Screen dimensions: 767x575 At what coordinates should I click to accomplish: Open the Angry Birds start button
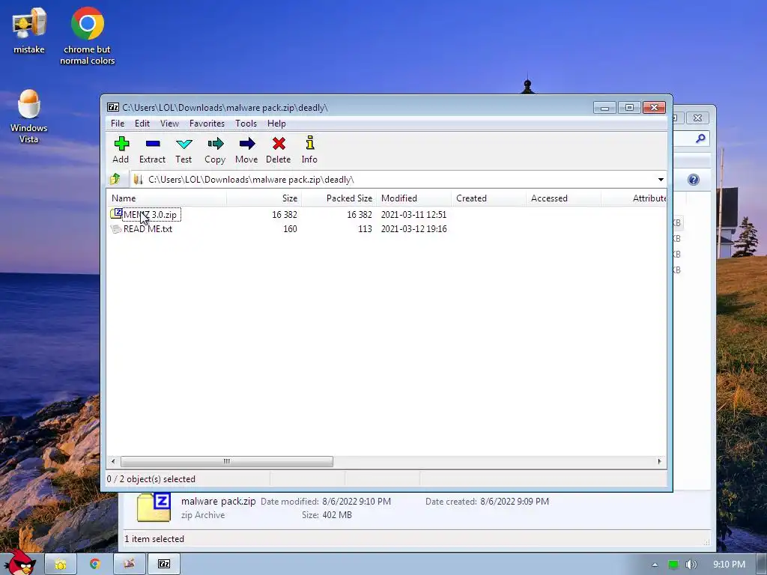coord(19,562)
